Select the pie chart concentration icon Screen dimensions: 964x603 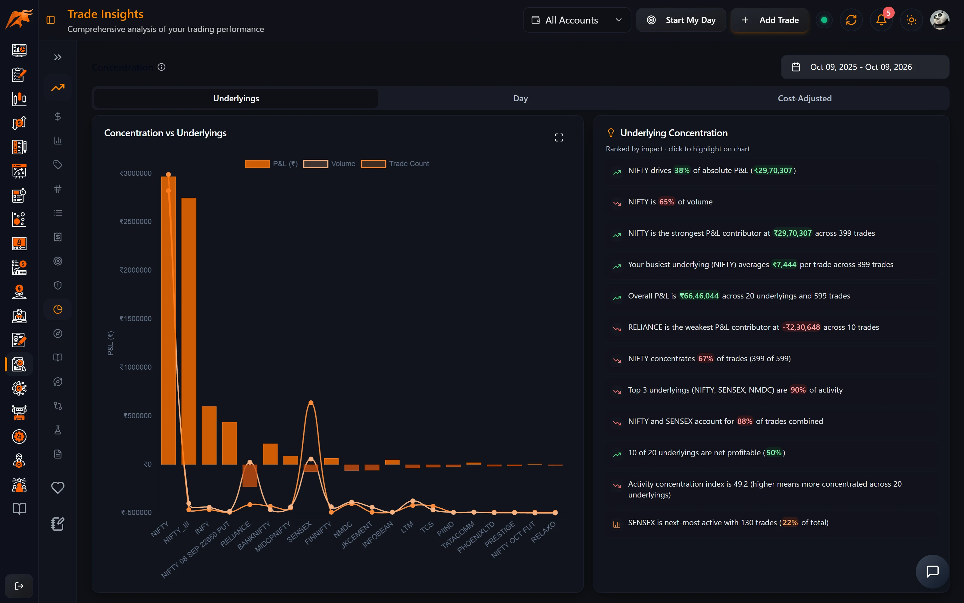(x=58, y=309)
